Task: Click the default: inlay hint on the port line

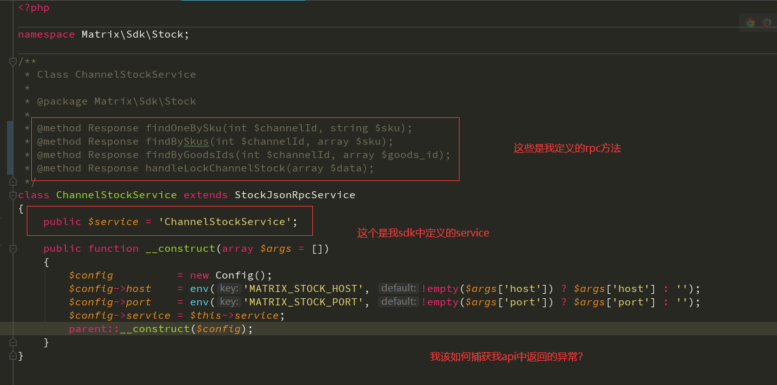Action: tap(398, 301)
